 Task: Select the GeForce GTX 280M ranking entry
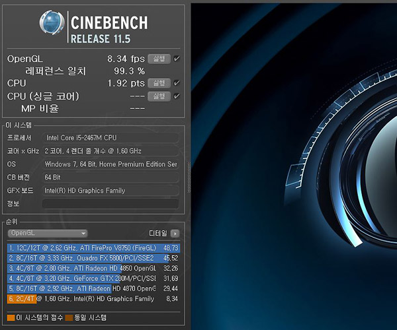point(93,279)
